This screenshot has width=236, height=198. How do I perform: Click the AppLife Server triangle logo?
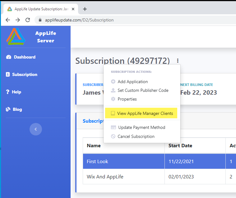click(16, 37)
